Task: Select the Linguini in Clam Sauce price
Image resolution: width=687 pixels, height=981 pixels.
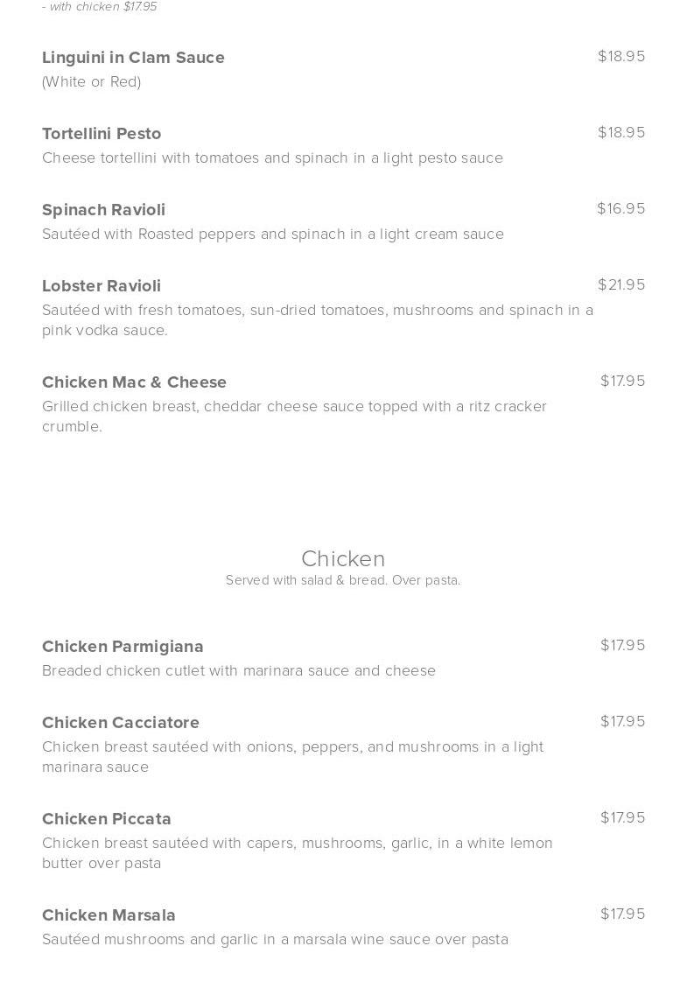Action: point(621,57)
